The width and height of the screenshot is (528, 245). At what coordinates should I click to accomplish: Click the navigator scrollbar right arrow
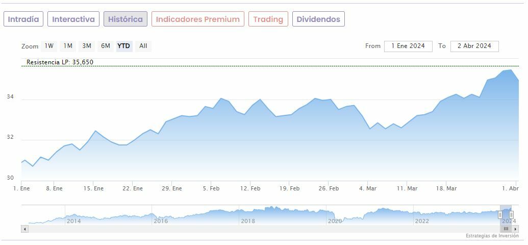click(x=516, y=229)
